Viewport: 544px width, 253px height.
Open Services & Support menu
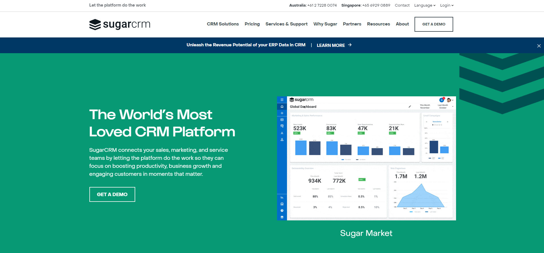tap(286, 24)
